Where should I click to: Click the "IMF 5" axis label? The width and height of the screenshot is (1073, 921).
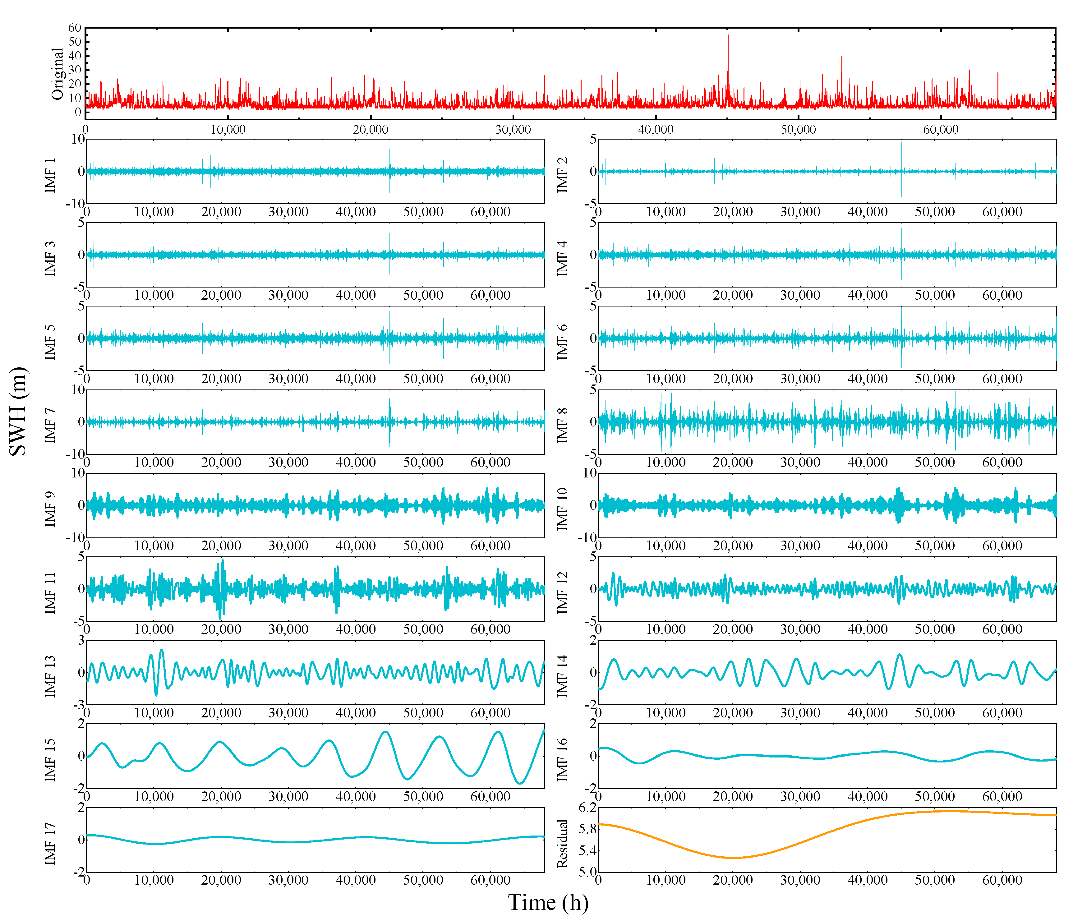click(x=51, y=343)
